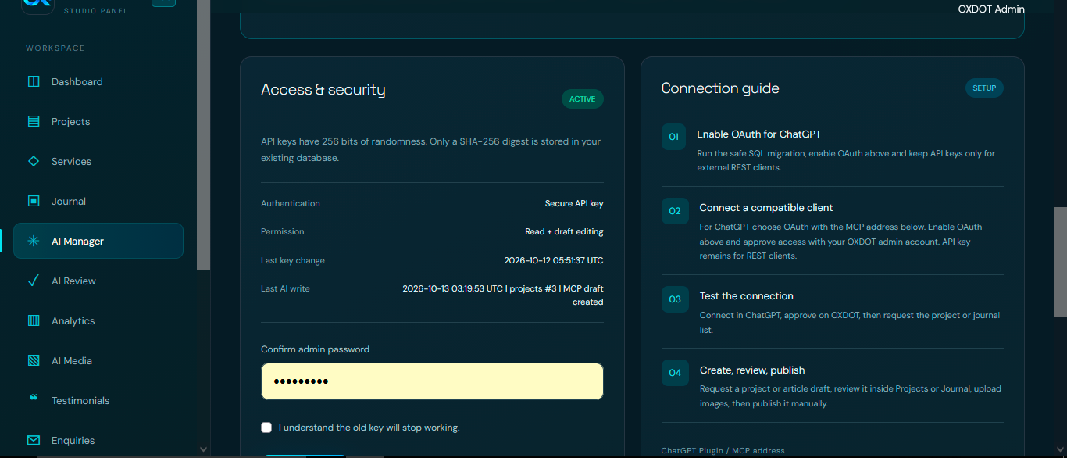Screen dimensions: 1067x458
Task: Click the ACTIVE status badge
Action: click(582, 99)
